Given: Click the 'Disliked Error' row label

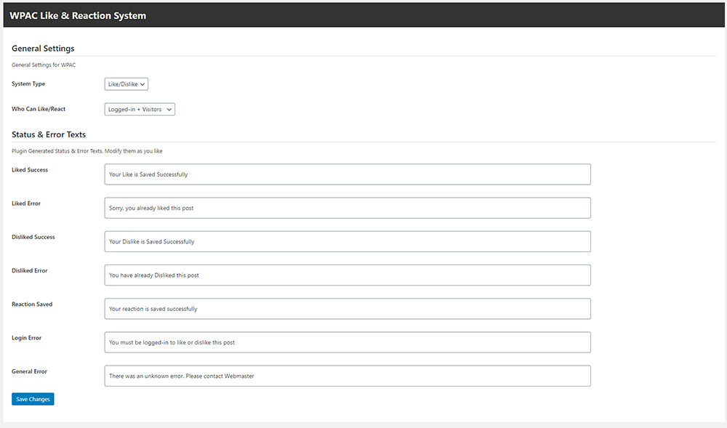Looking at the screenshot, I should (x=30, y=270).
